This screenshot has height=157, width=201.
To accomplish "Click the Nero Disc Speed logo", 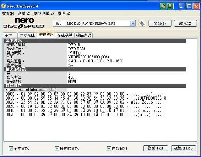I will (24, 23).
